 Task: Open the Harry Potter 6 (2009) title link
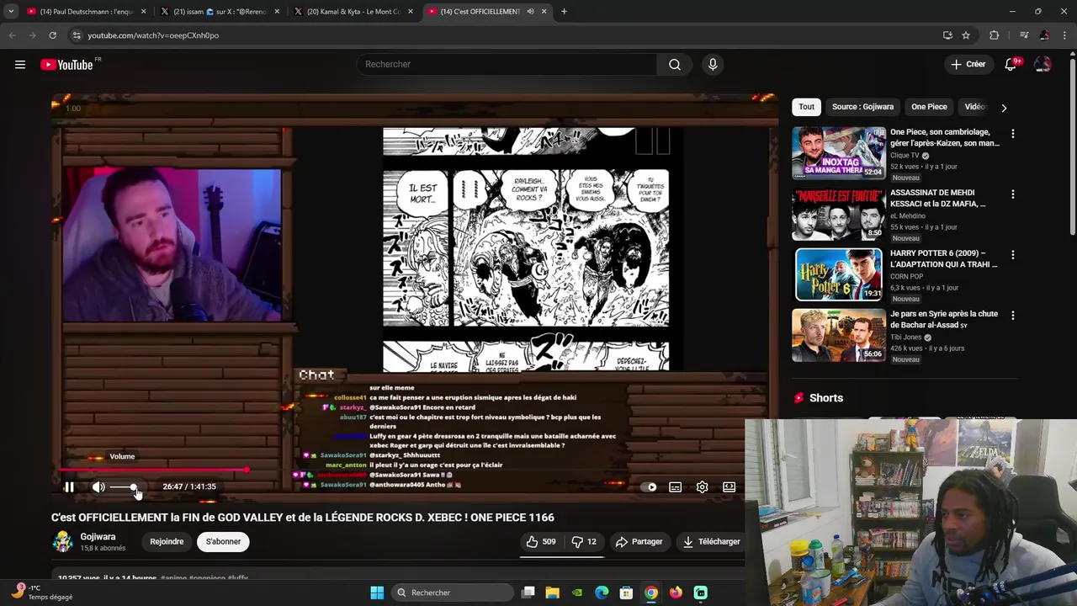(943, 258)
